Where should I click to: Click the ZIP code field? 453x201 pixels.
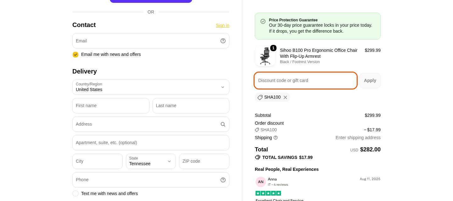click(204, 161)
